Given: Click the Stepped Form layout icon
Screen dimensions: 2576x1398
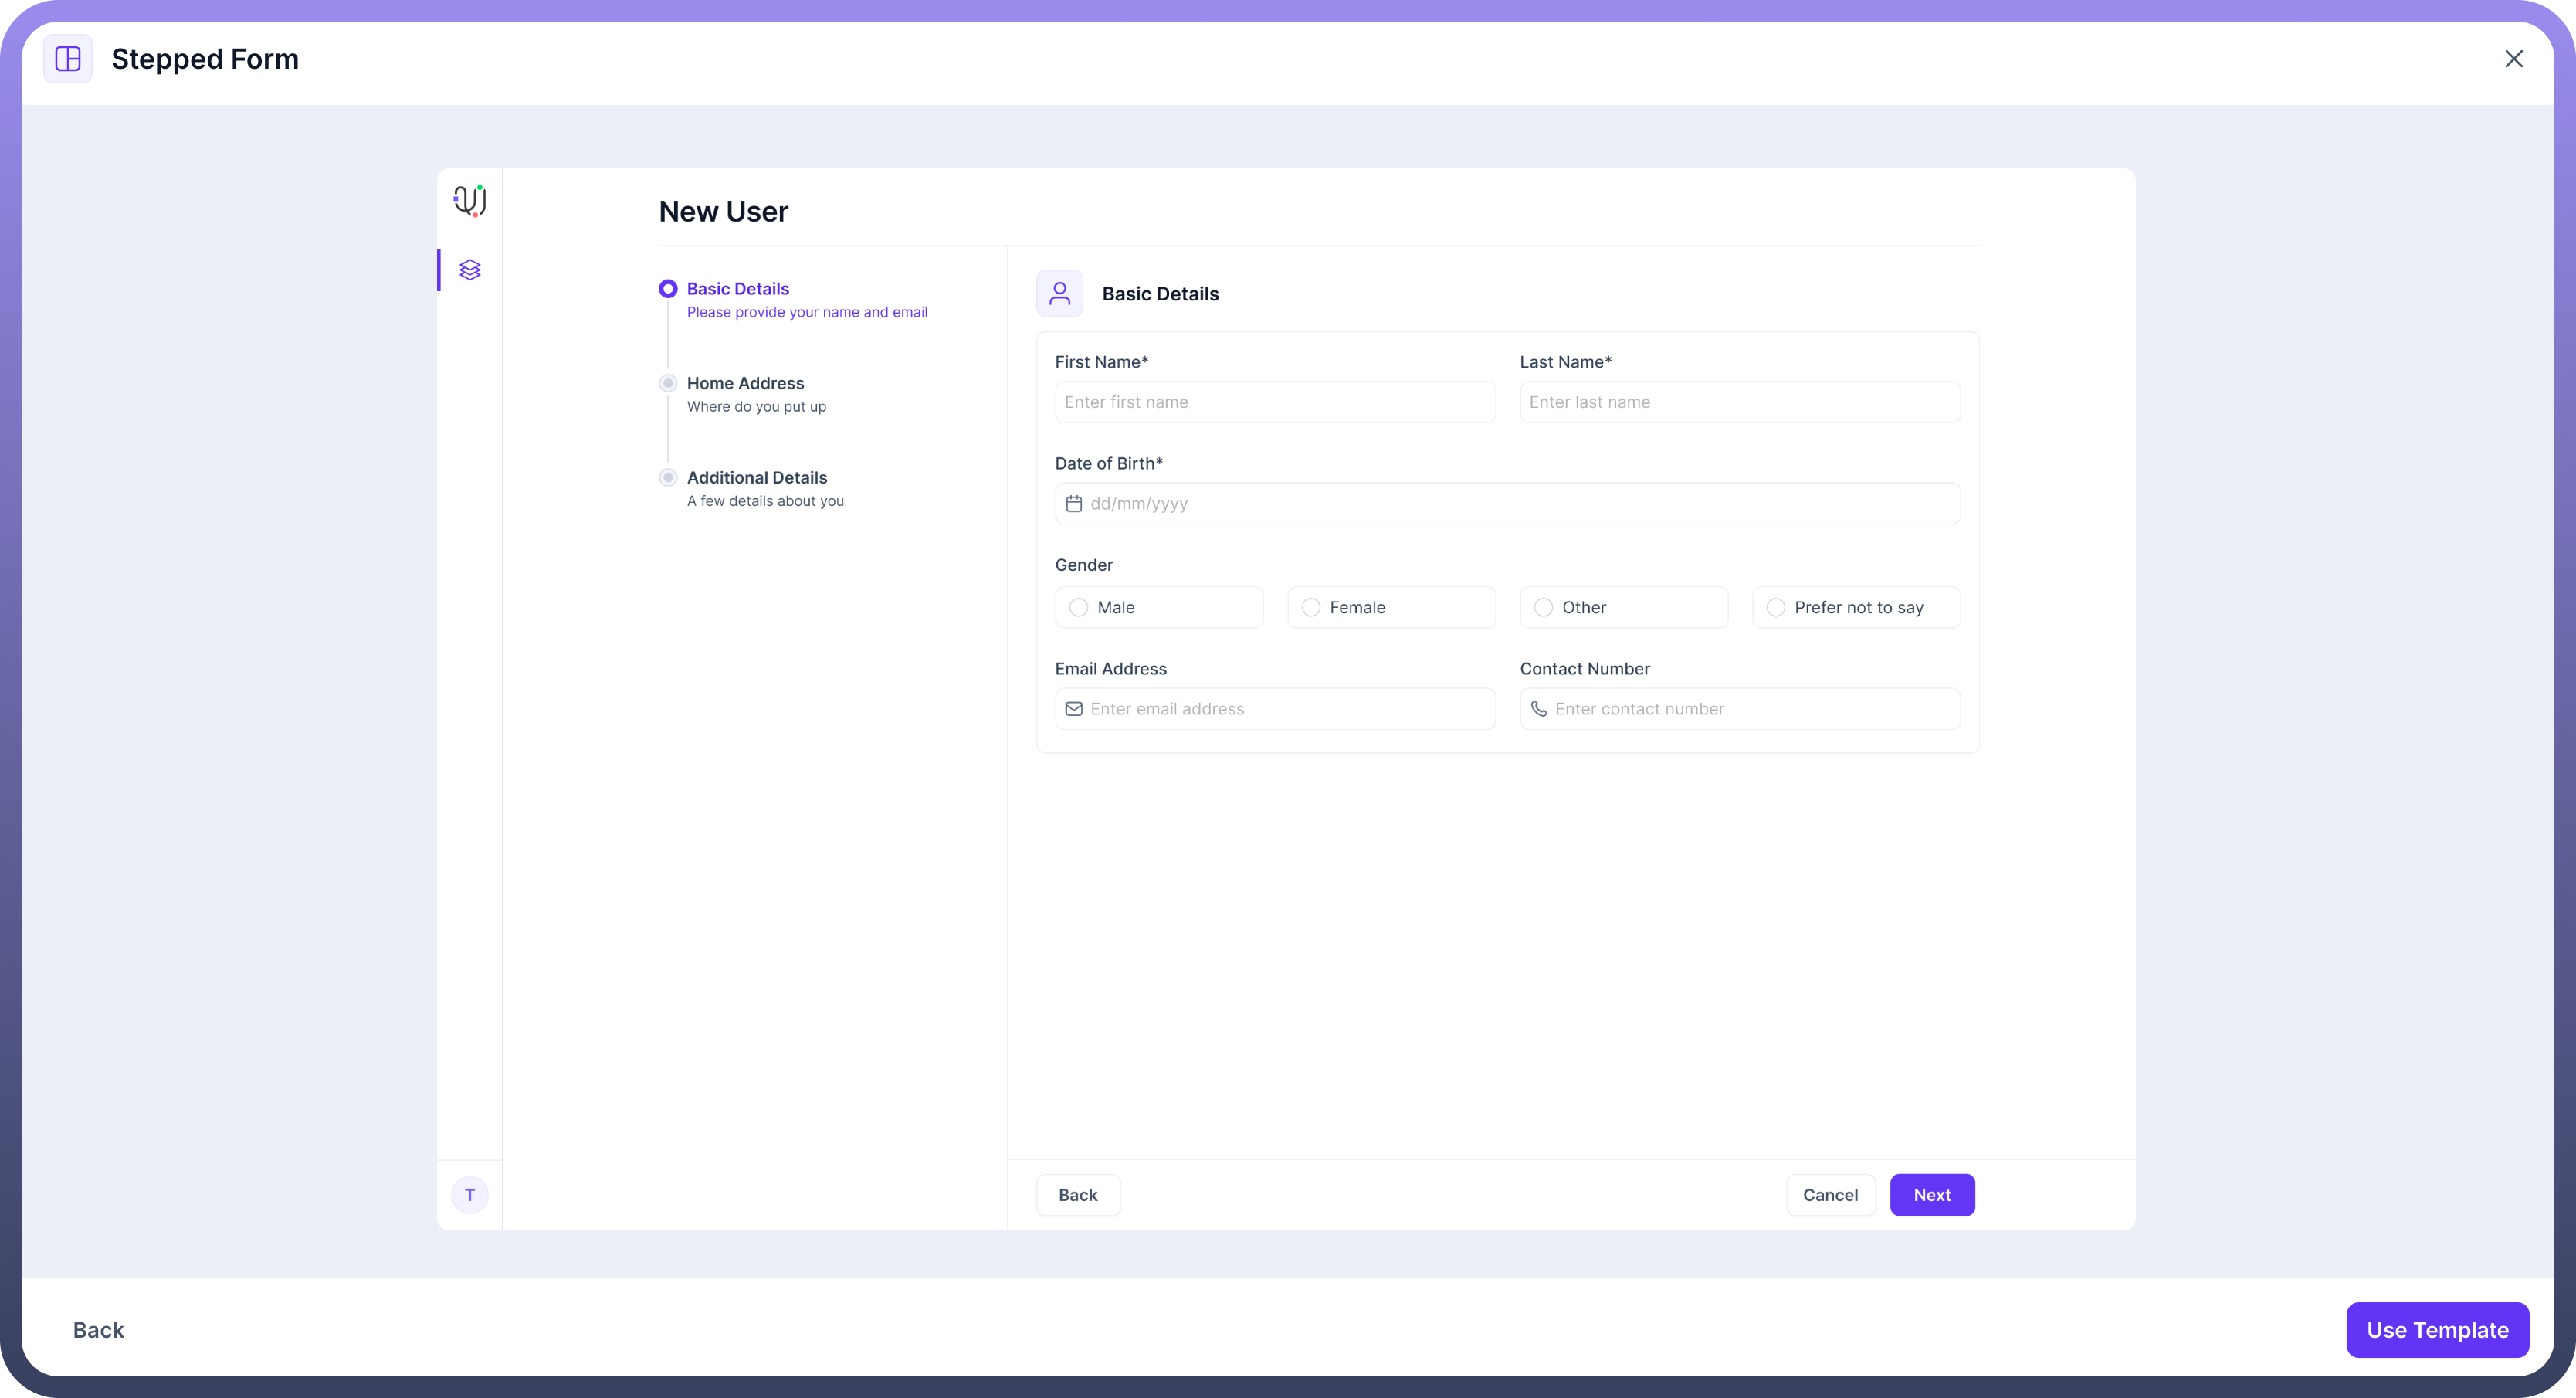Looking at the screenshot, I should [x=68, y=59].
